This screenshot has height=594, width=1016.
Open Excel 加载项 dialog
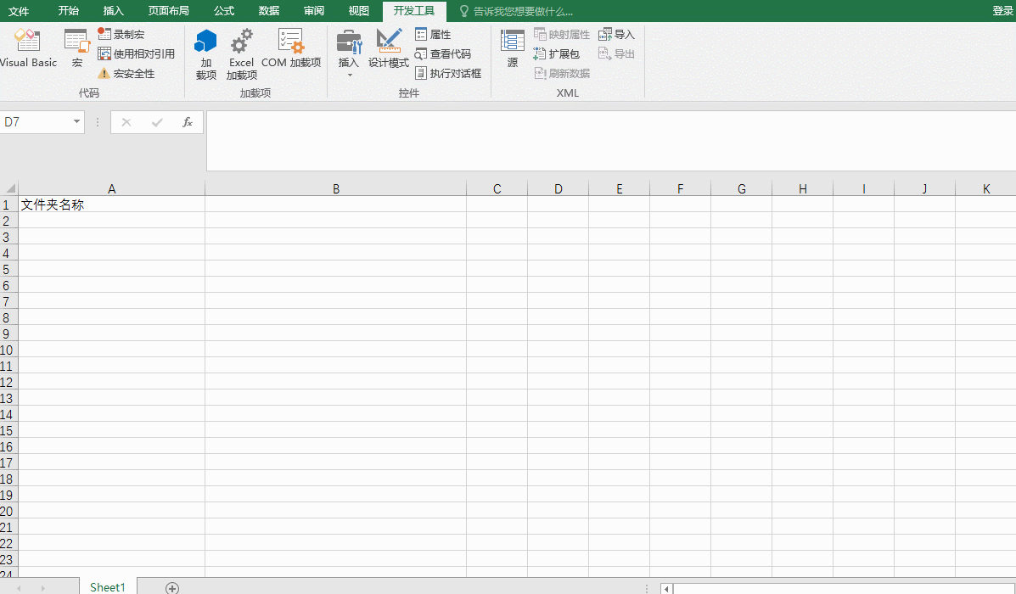[241, 53]
